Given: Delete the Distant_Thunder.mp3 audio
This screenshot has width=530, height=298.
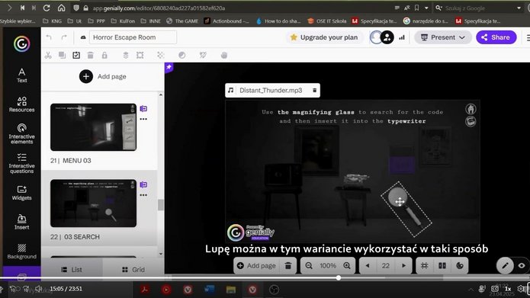Looking at the screenshot, I should pos(314,90).
